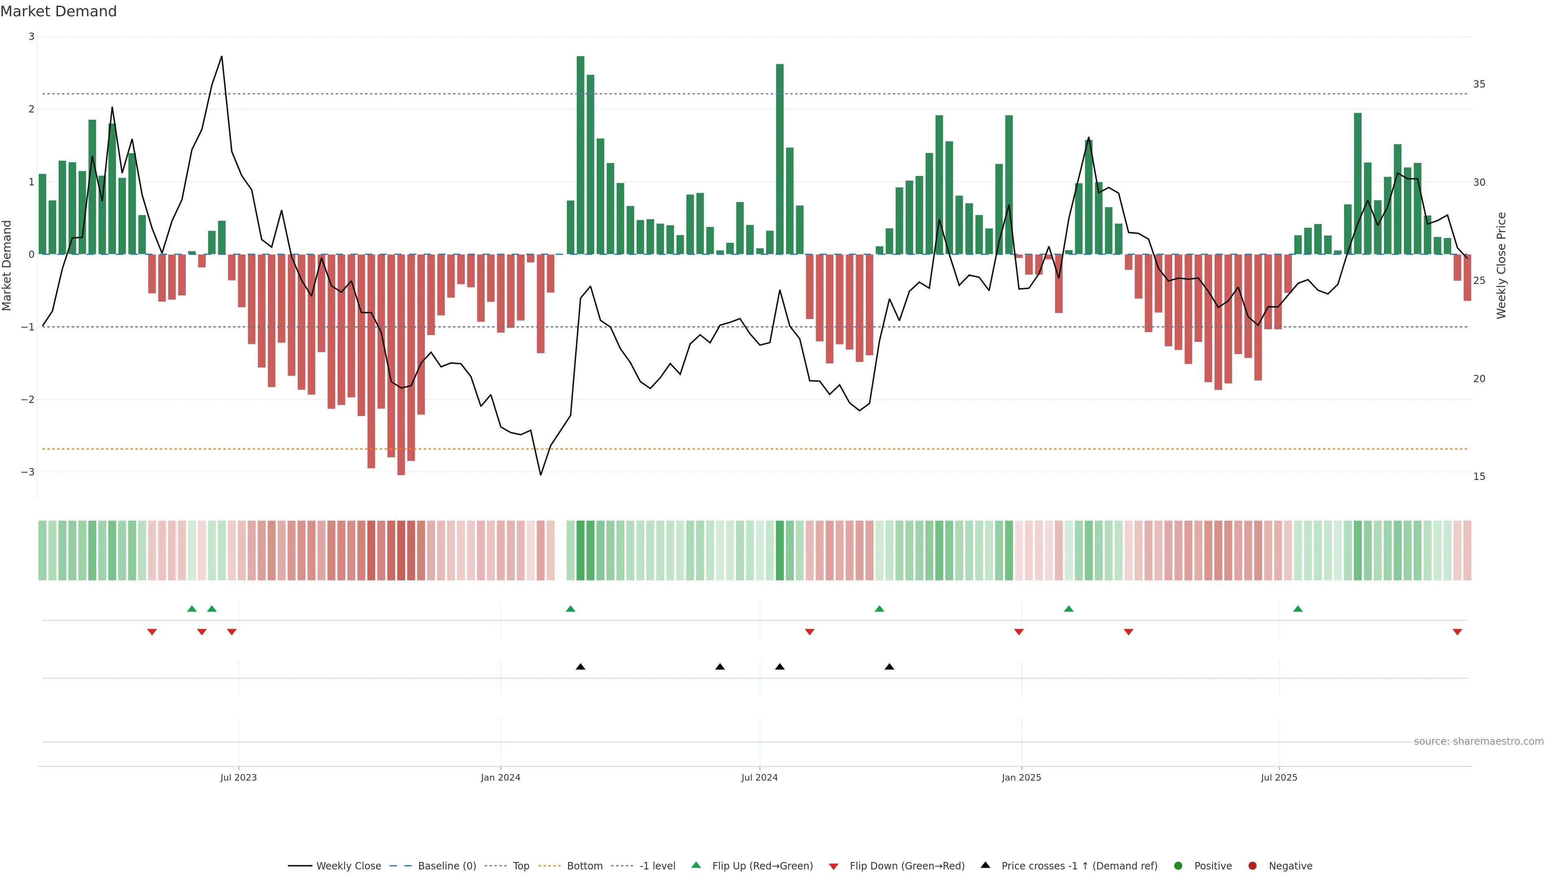
Task: Click the green Positive legend dot
Action: tap(1178, 866)
